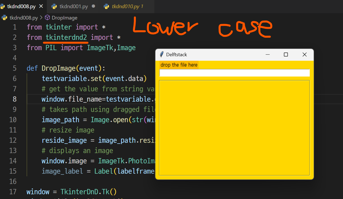Click '# displays an image' comment
The width and height of the screenshot is (343, 199).
[x=77, y=151]
